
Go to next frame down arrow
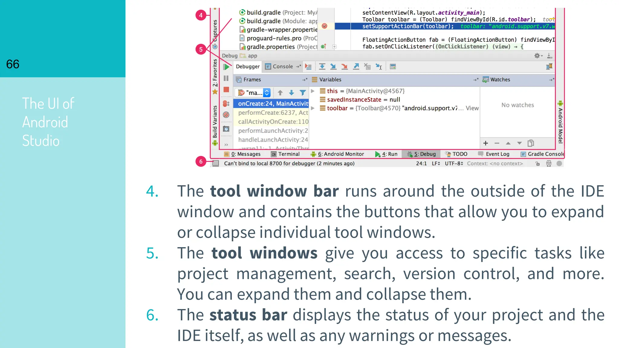pos(291,93)
